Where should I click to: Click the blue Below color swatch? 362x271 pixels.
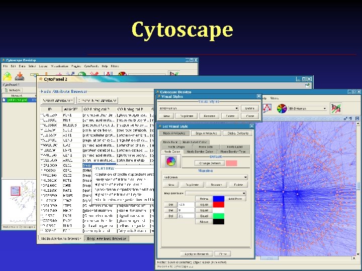218,199
